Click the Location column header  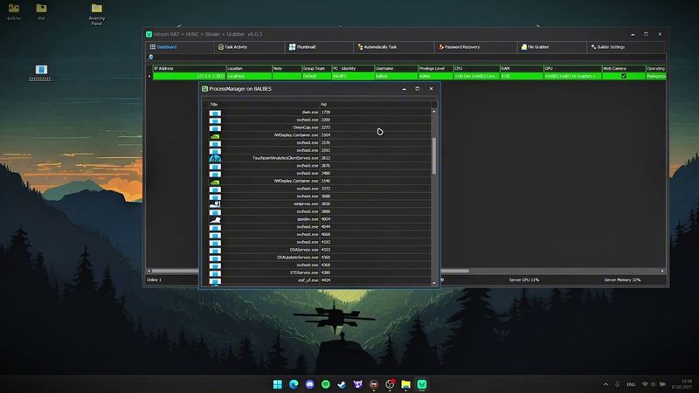(249, 68)
